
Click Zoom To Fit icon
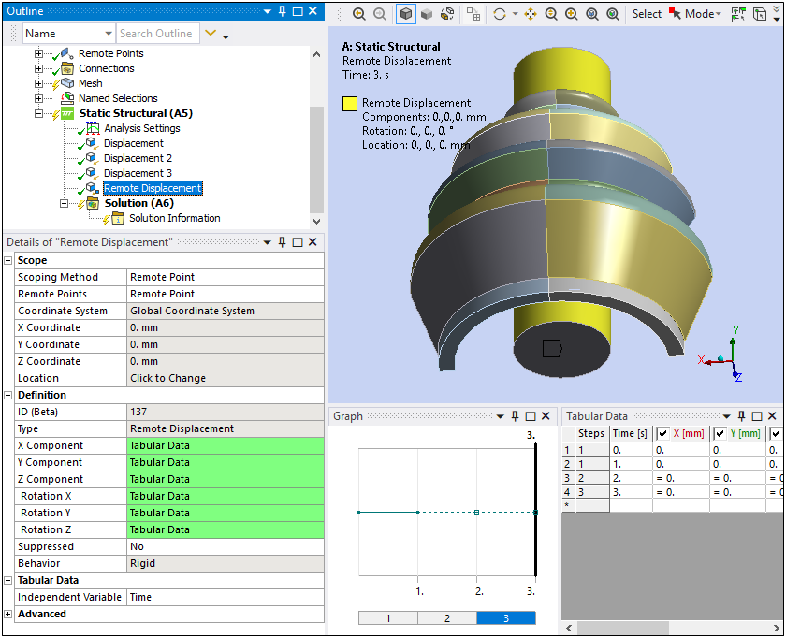click(x=592, y=14)
